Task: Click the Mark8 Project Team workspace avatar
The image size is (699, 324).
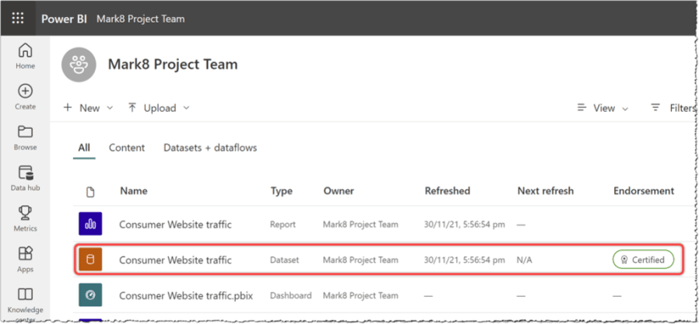Action: coord(79,64)
